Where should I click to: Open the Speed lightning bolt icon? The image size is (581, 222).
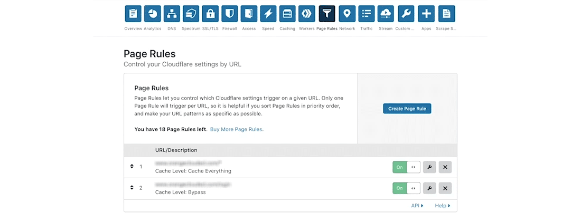[268, 14]
